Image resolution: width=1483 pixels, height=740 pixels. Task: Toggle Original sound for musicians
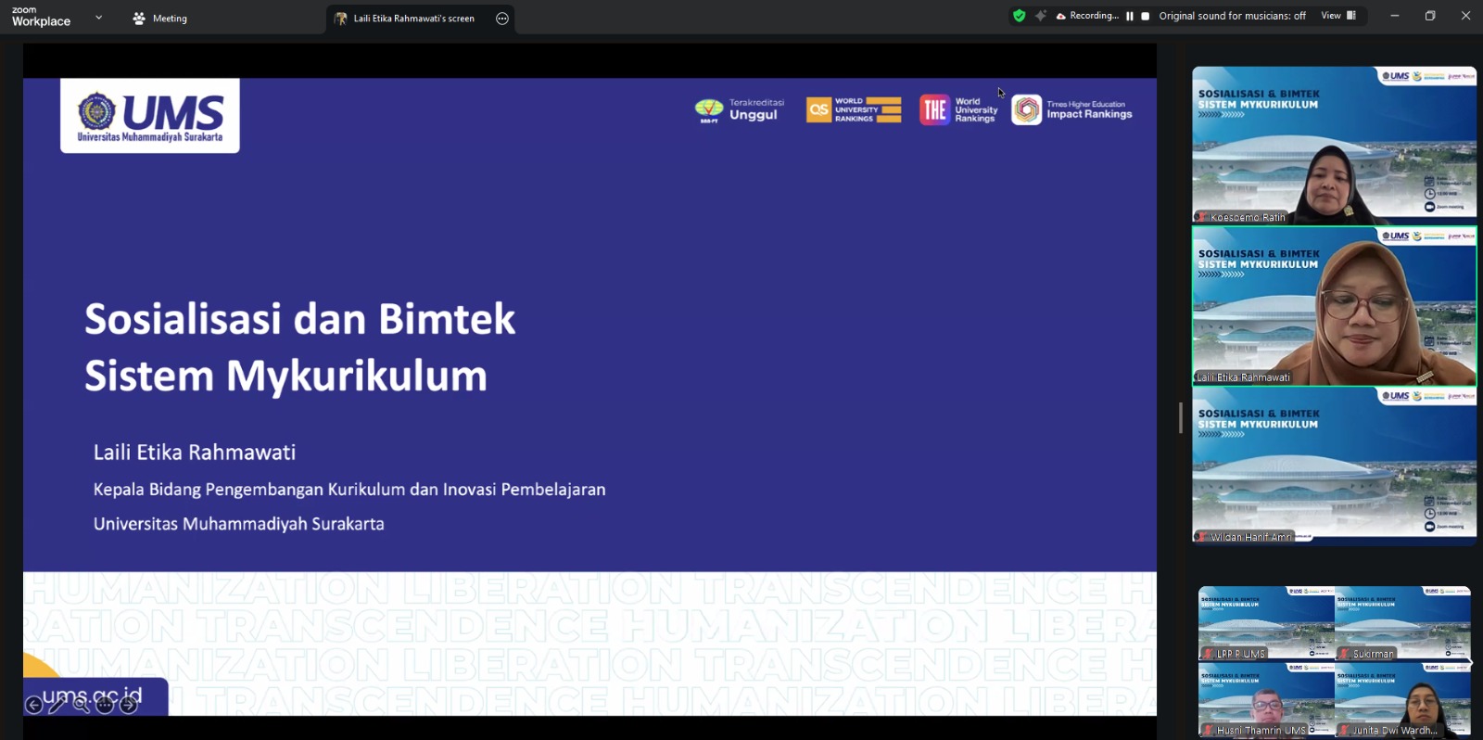pos(1232,16)
